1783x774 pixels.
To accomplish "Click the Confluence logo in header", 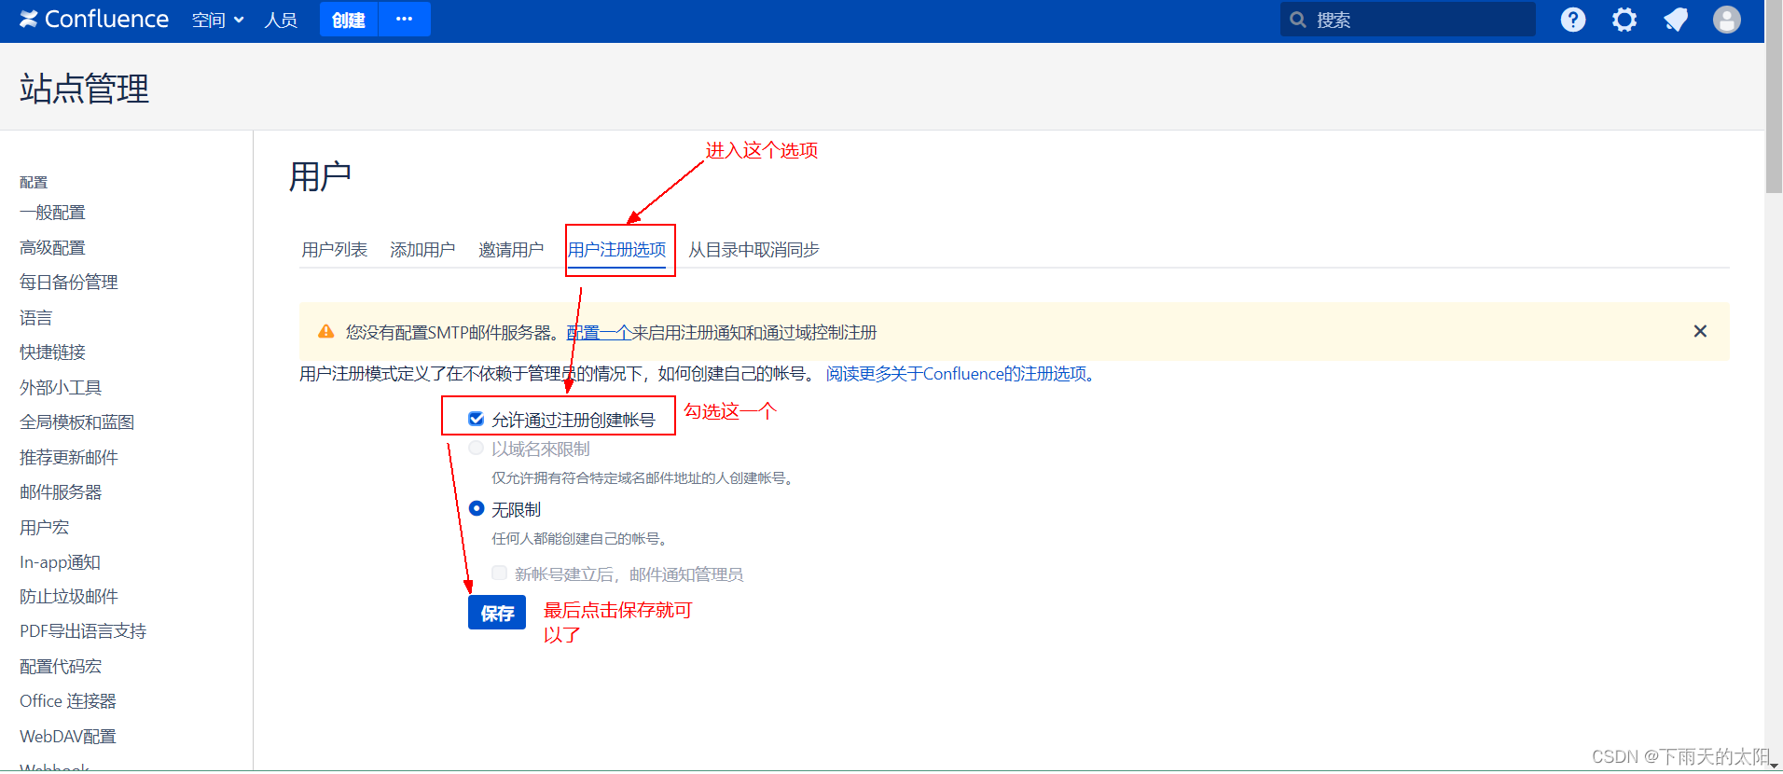I will tap(94, 20).
